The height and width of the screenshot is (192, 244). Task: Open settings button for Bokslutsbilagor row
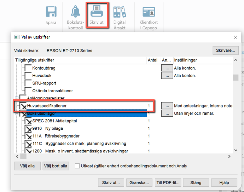(x=167, y=113)
